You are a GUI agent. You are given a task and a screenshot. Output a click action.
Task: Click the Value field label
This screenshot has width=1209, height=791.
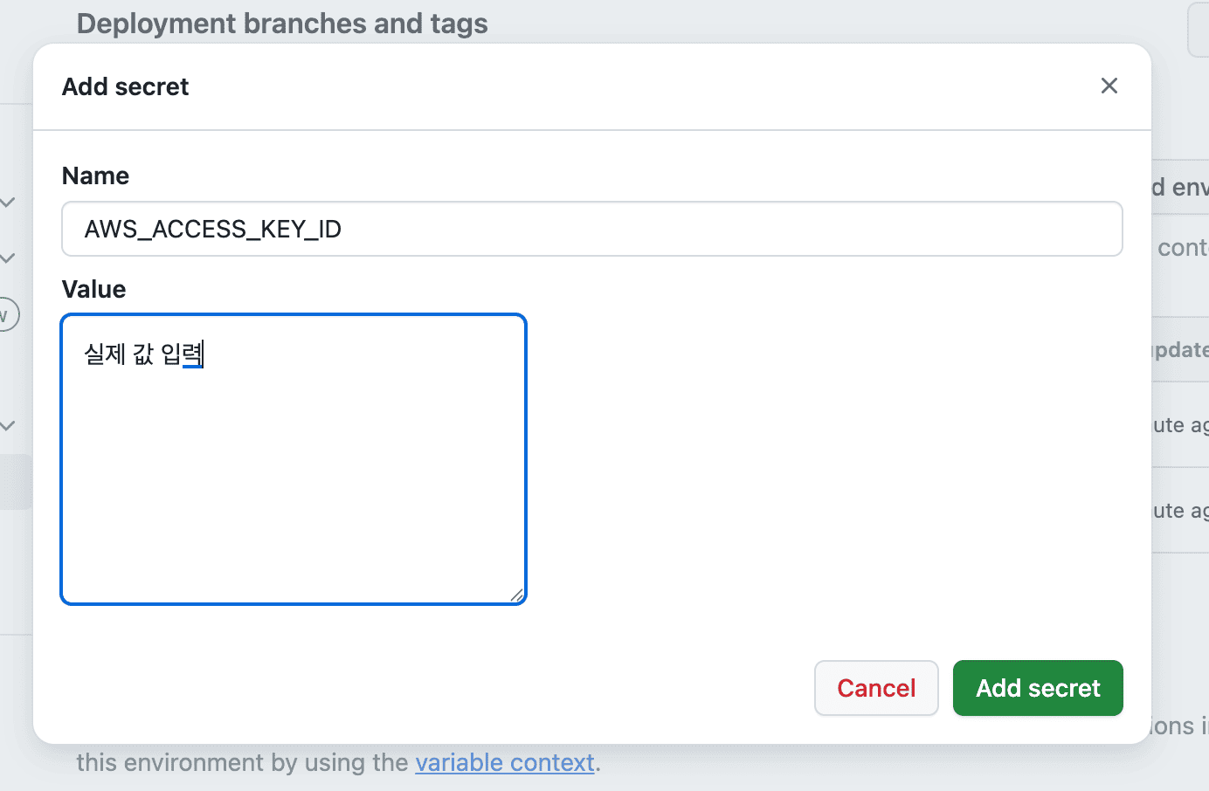click(93, 290)
